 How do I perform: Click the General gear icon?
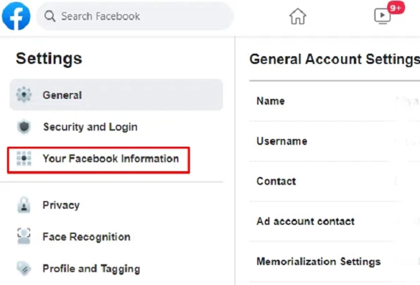[x=24, y=95]
